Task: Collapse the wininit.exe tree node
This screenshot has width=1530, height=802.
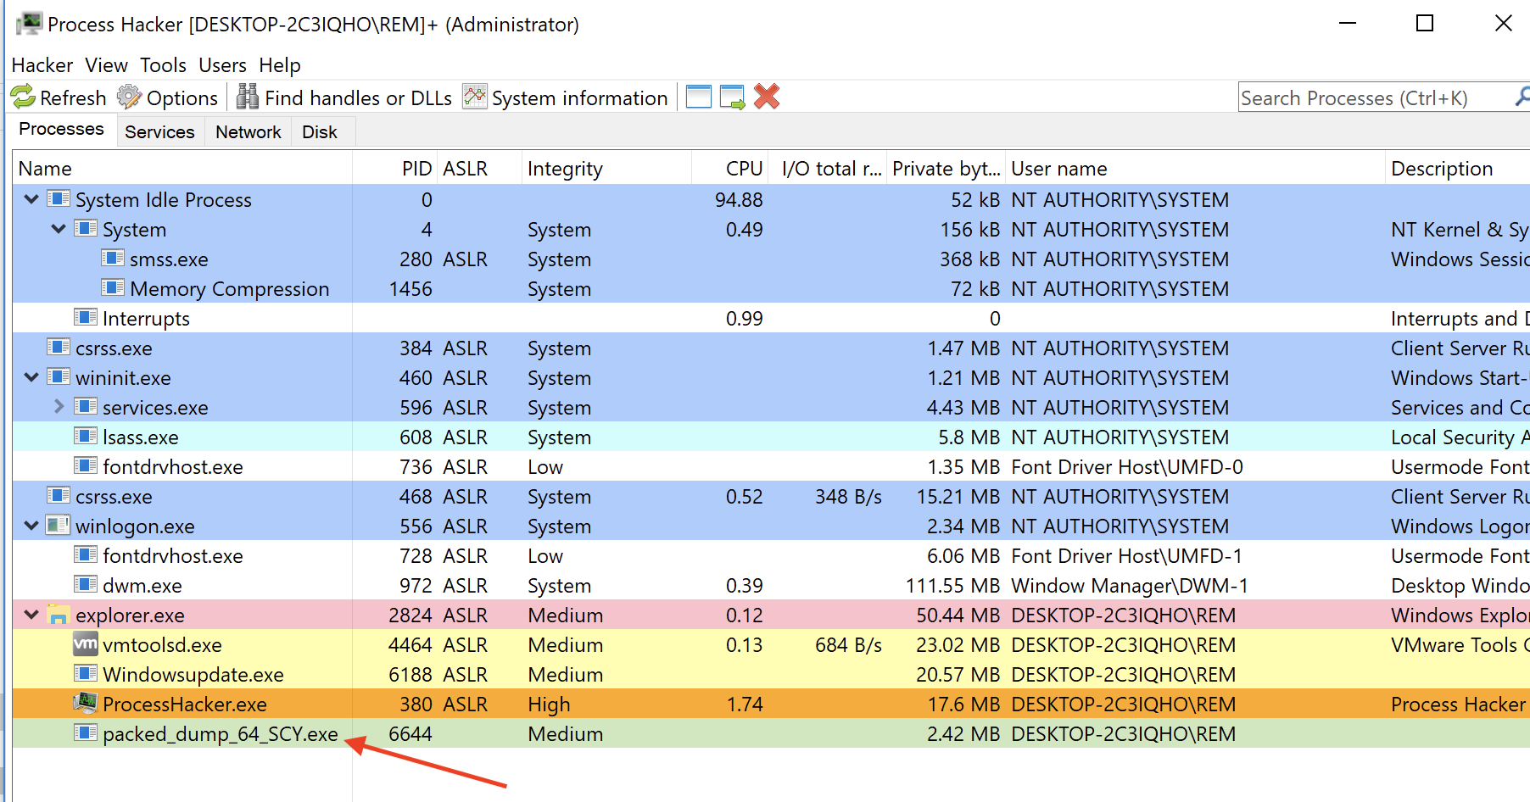Action: click(x=31, y=377)
